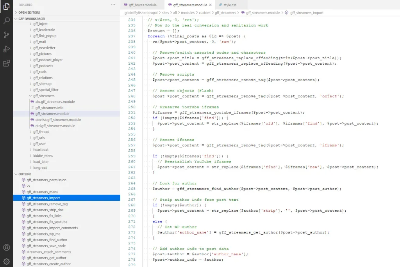Screen dimensions: 400x267
Task: Open the Source Control view icon
Action: coord(6,35)
